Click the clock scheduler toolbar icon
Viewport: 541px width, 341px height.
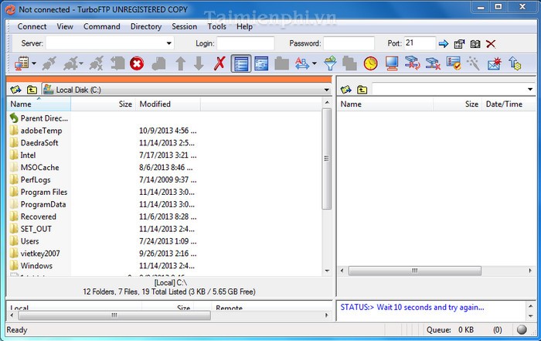coord(370,63)
